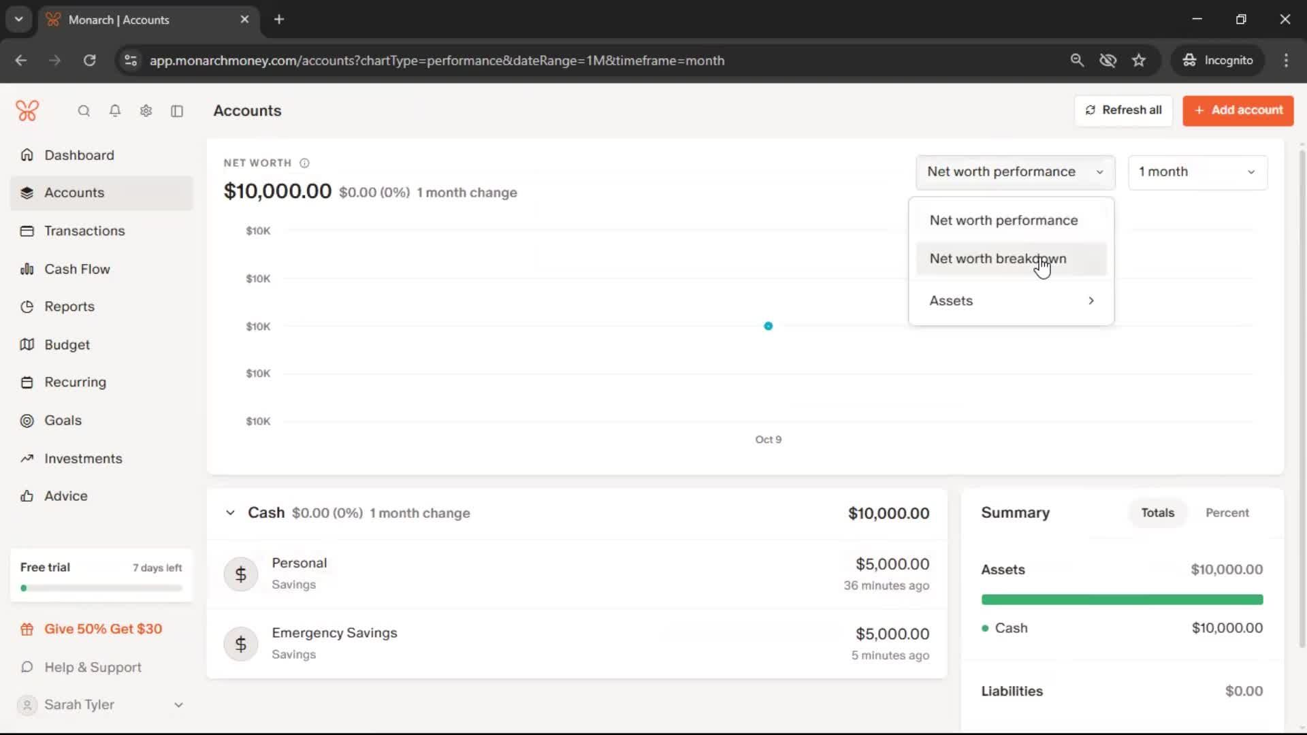Click the search magnifier icon in sidebar header
This screenshot has width=1307, height=735.
84,111
